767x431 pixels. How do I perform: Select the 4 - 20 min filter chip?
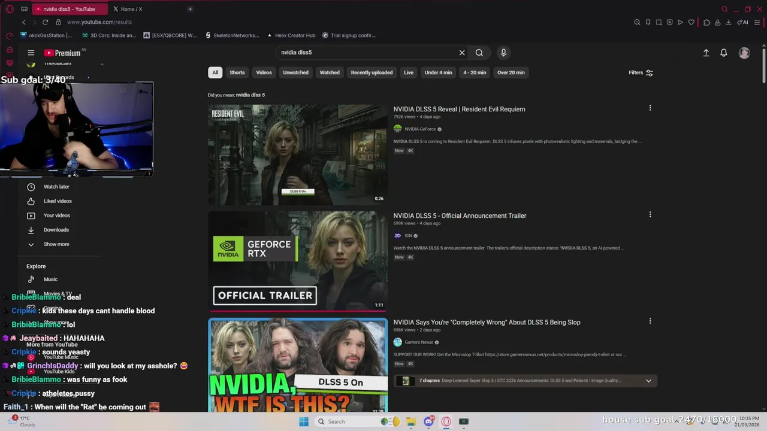click(475, 72)
